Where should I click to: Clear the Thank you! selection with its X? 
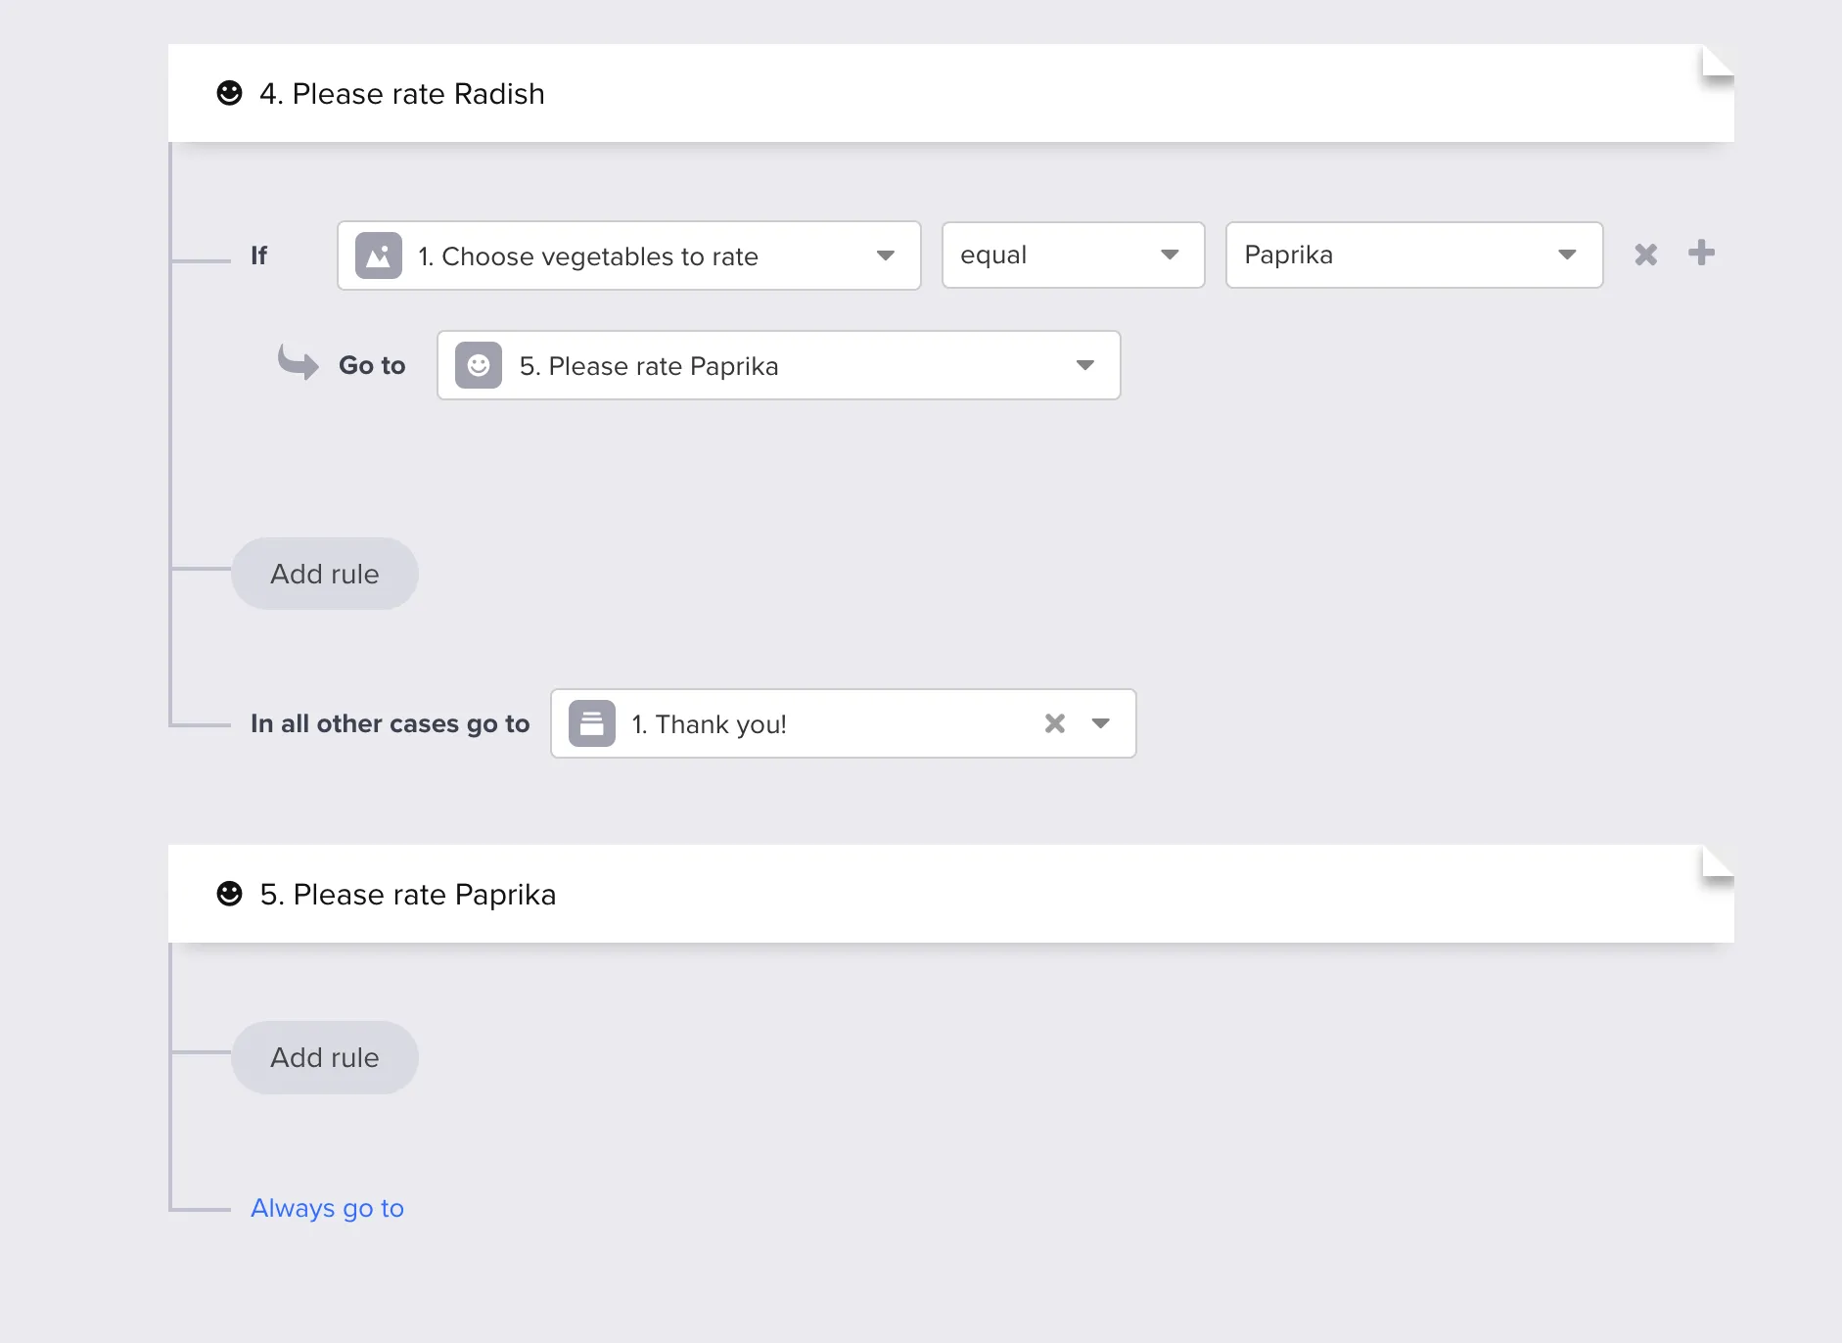[x=1055, y=723]
